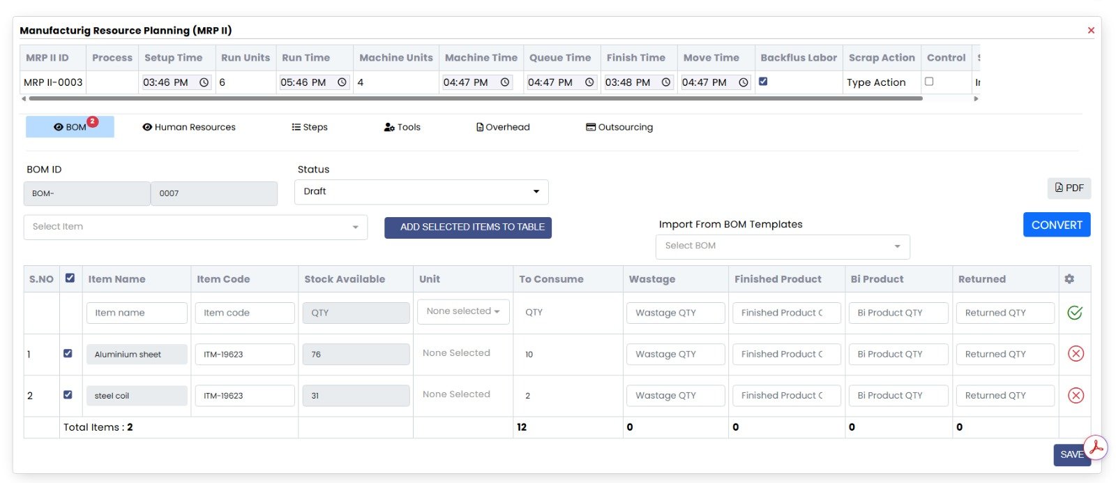The image size is (1116, 483).
Task: Enable the Control checkbox
Action: [929, 82]
